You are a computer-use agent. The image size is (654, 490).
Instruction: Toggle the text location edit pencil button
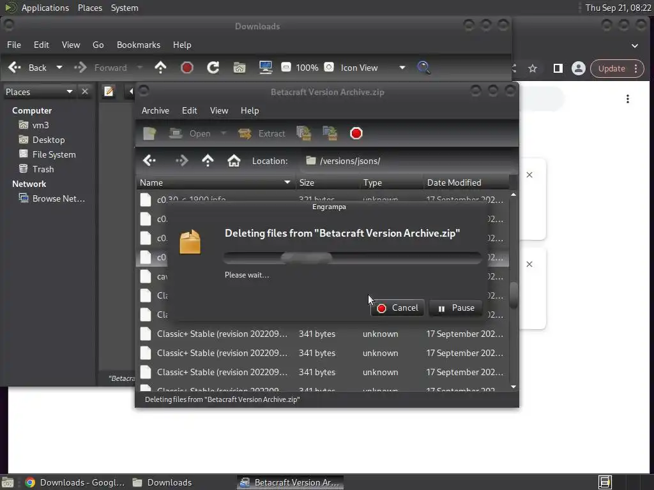109,91
